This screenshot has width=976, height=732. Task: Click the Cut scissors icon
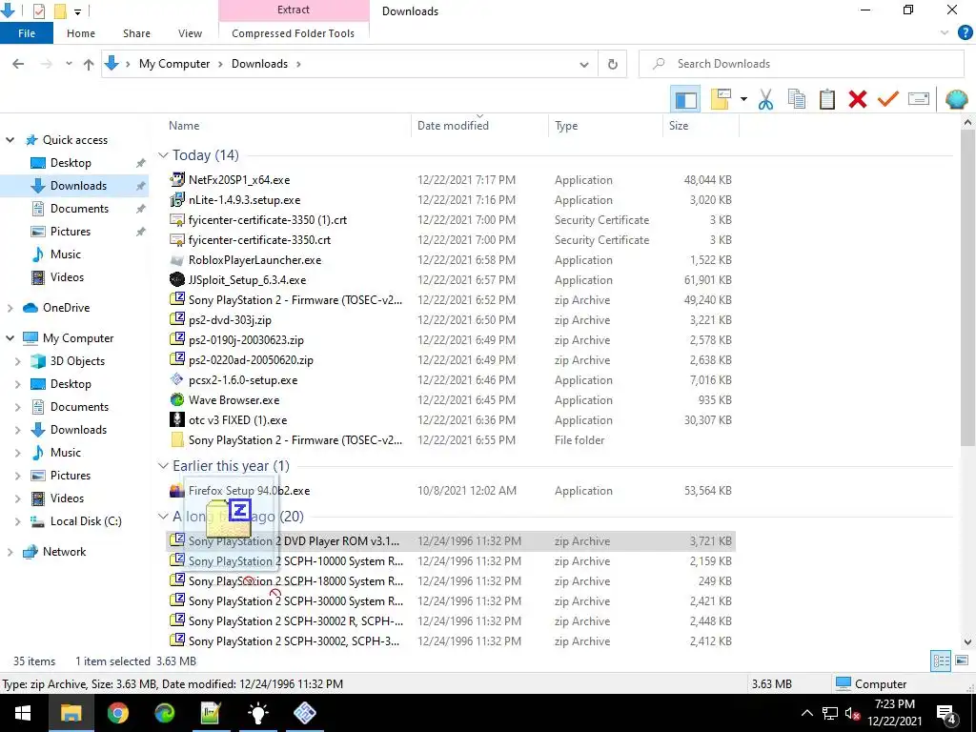click(765, 99)
